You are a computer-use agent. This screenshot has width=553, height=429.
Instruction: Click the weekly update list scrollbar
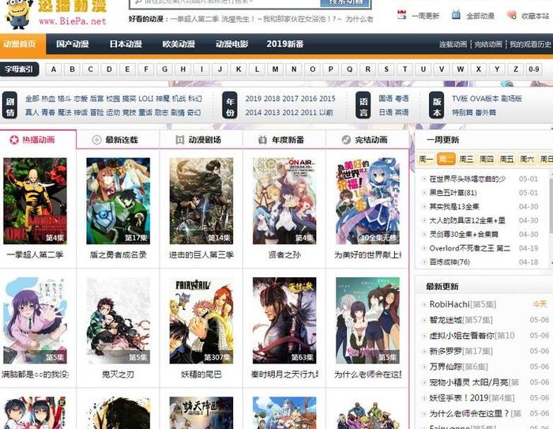[x=551, y=206]
